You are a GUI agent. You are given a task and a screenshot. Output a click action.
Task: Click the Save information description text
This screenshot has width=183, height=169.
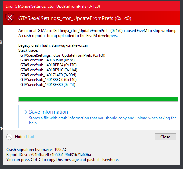point(102,120)
